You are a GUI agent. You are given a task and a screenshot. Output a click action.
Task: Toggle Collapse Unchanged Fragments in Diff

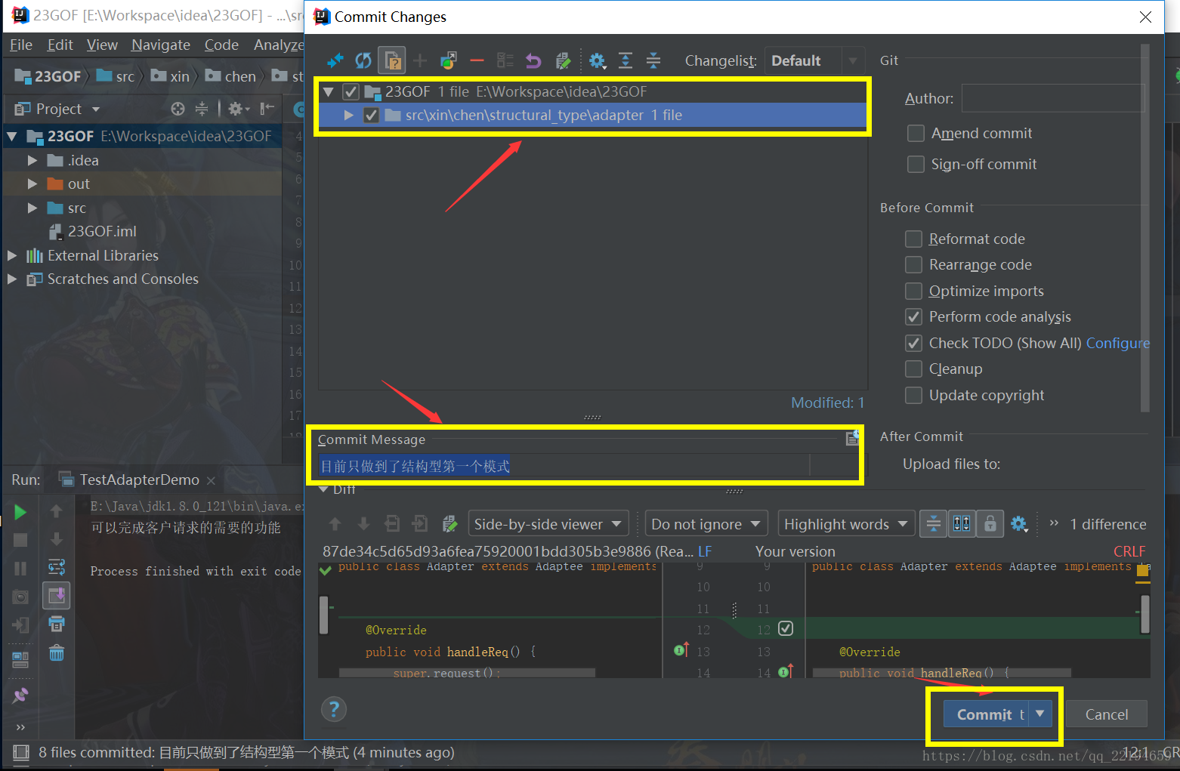[x=934, y=523]
